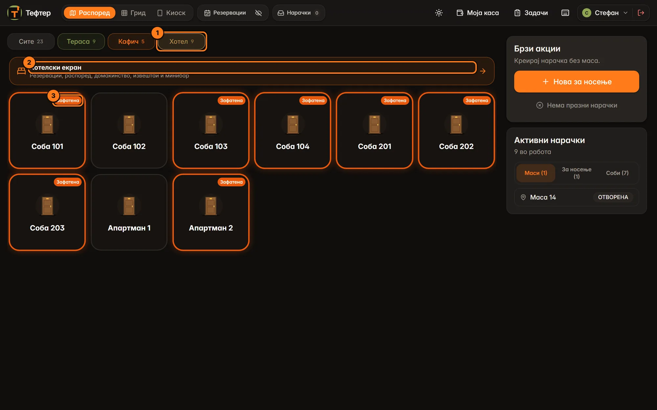Show the Соби (7) orders
Viewport: 657px width, 410px height.
pos(617,173)
